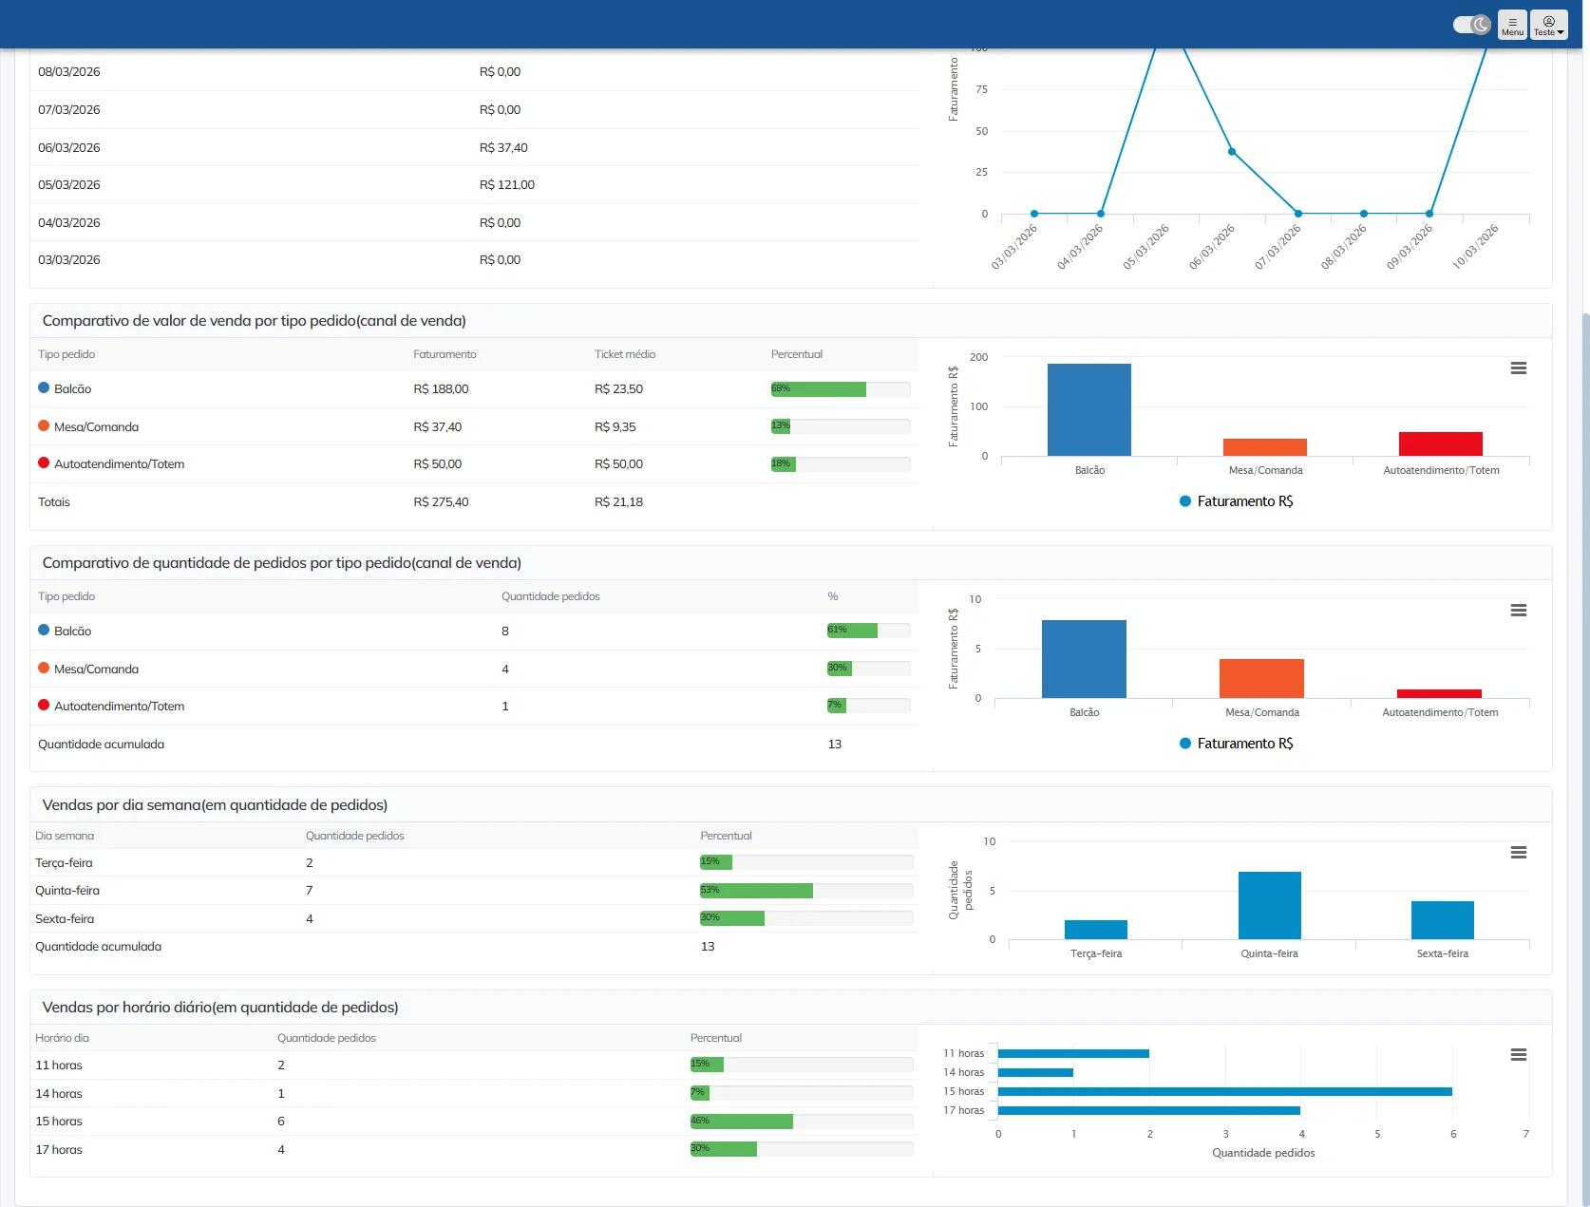
Task: Click the 06/03/2026 data point on line chart
Action: 1232,152
